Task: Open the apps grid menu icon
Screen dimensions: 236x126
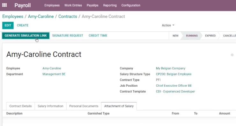Action: pos(4,5)
